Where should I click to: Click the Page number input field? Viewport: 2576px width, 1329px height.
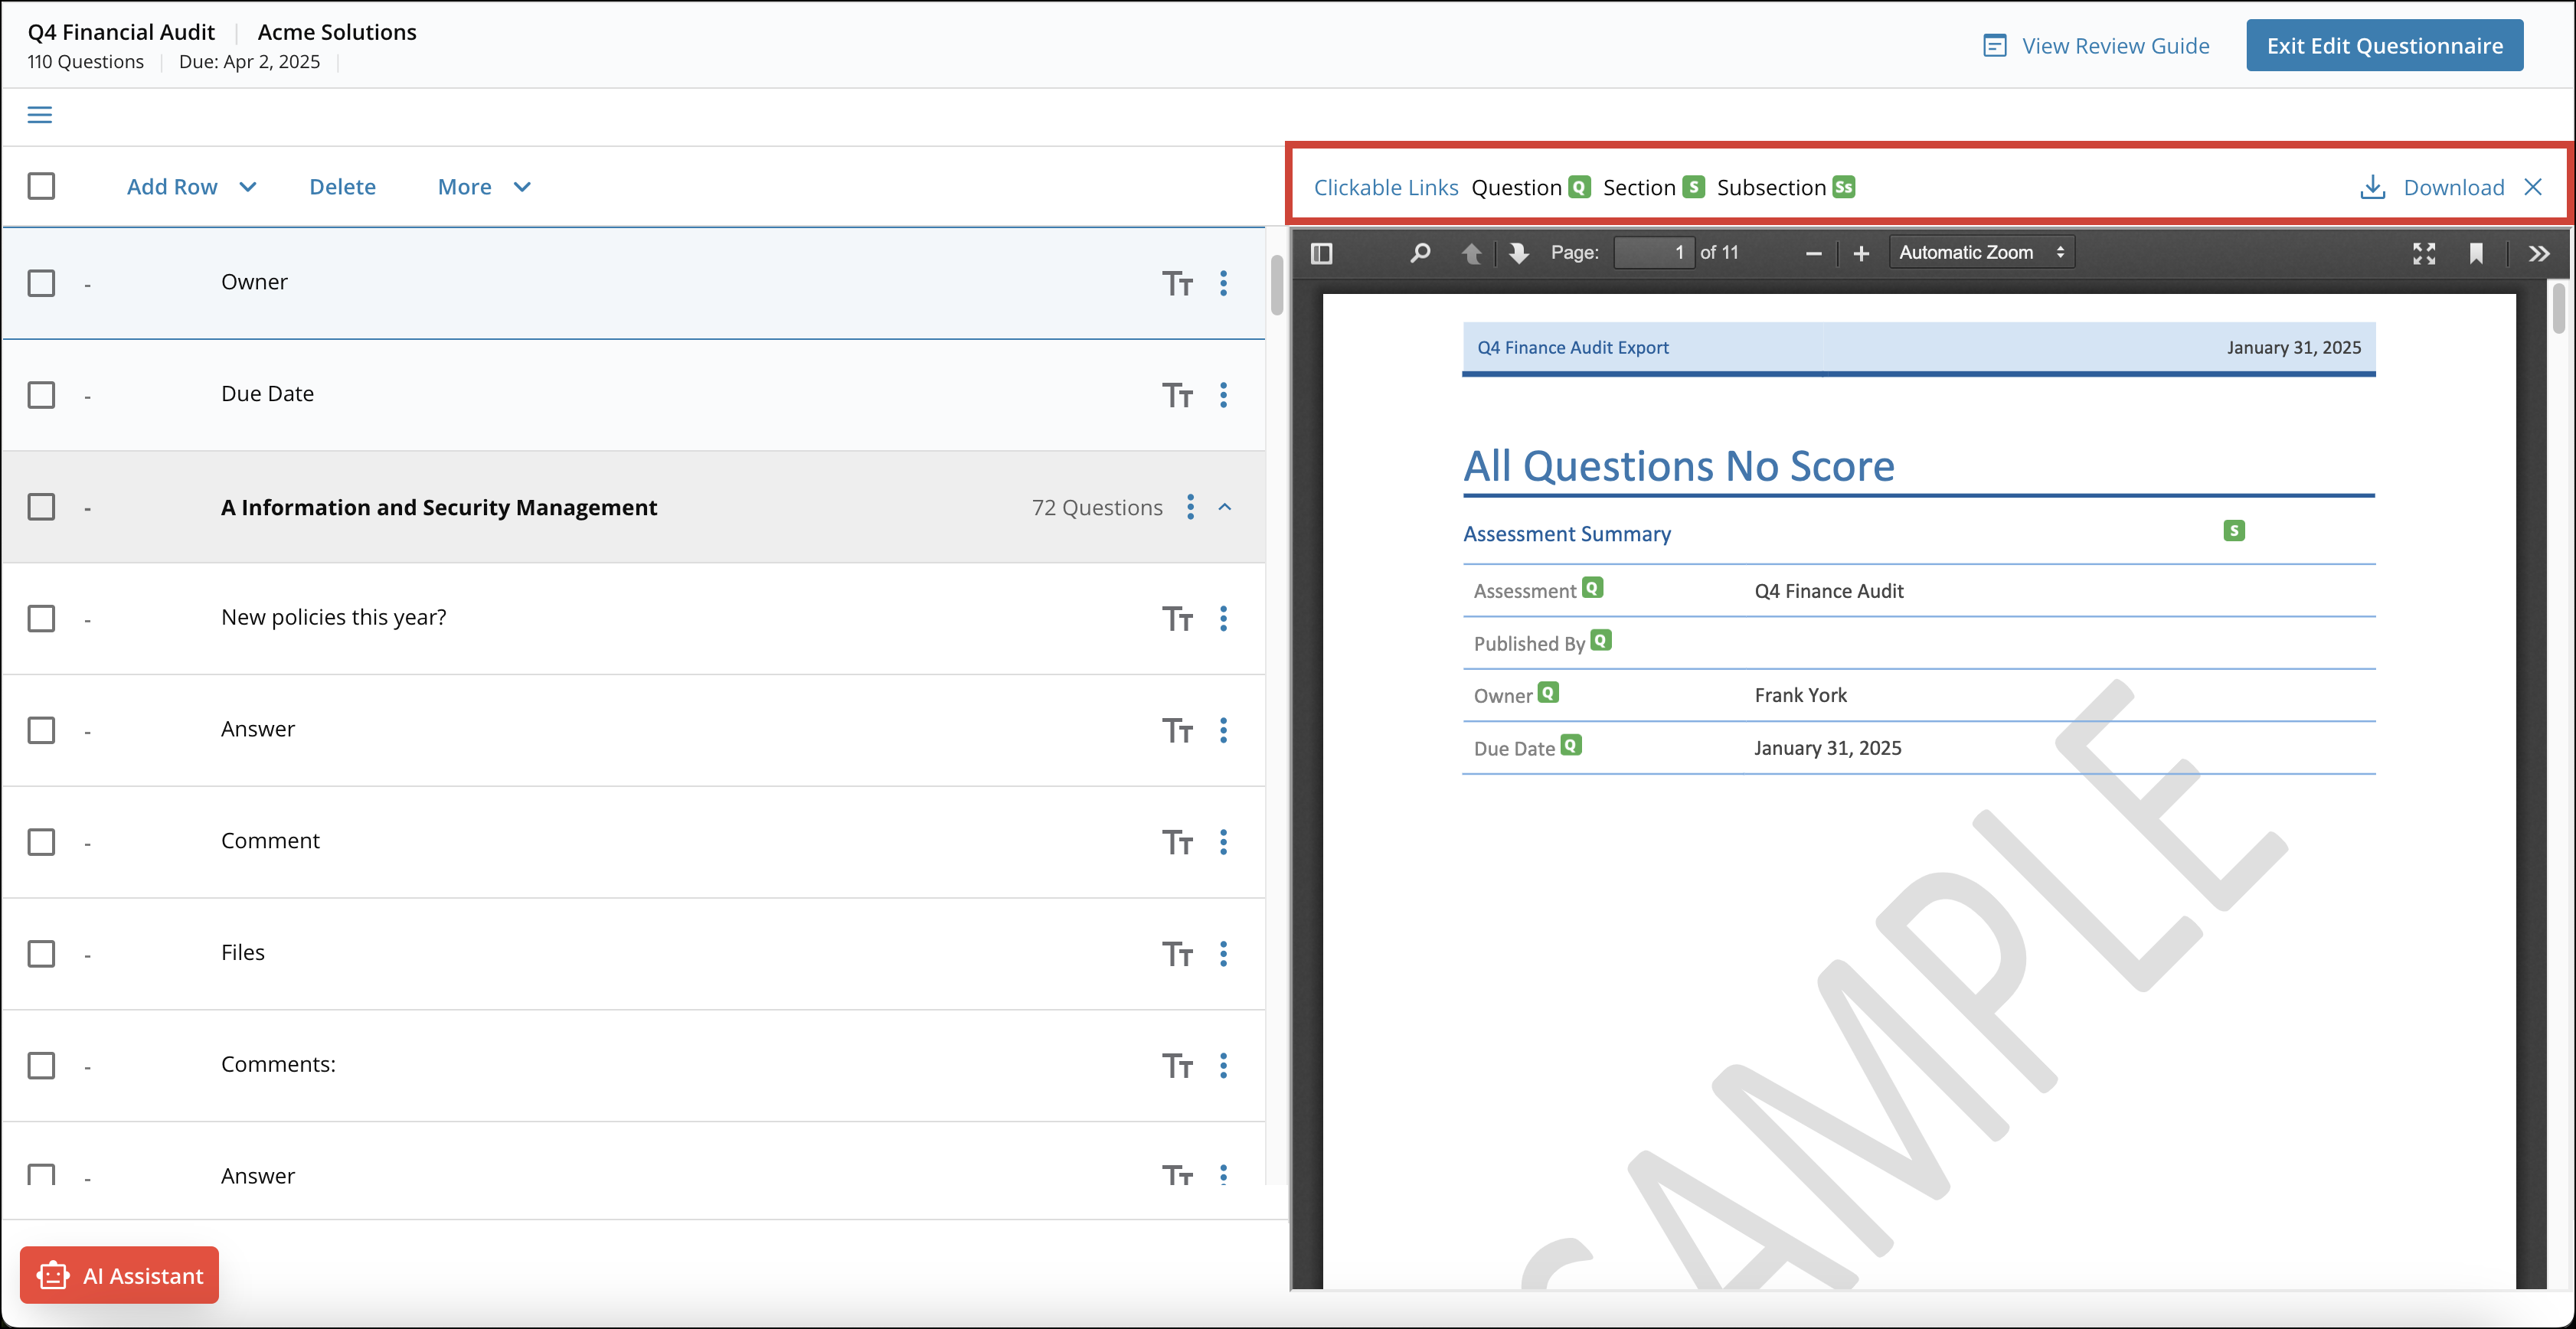click(x=1654, y=252)
